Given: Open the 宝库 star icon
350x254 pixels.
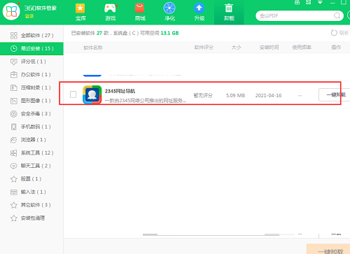Looking at the screenshot, I should tap(80, 8).
